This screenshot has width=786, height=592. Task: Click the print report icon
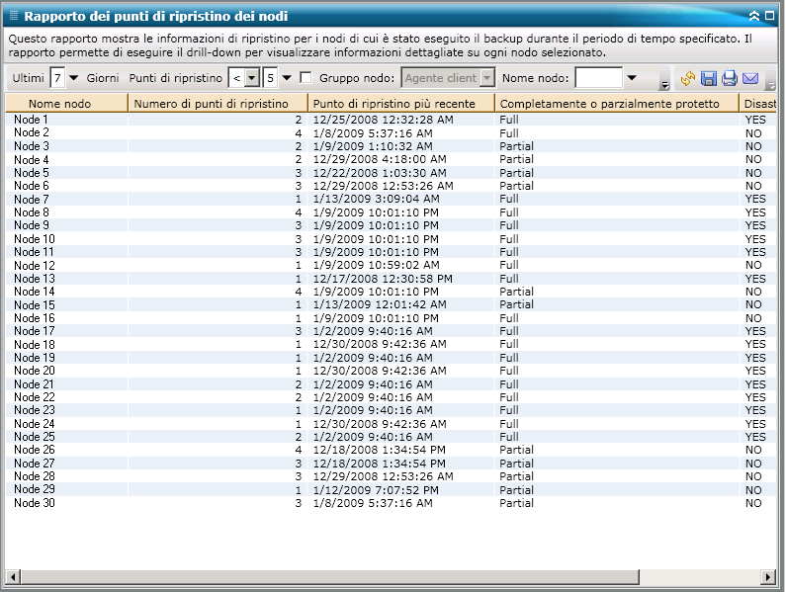click(730, 78)
